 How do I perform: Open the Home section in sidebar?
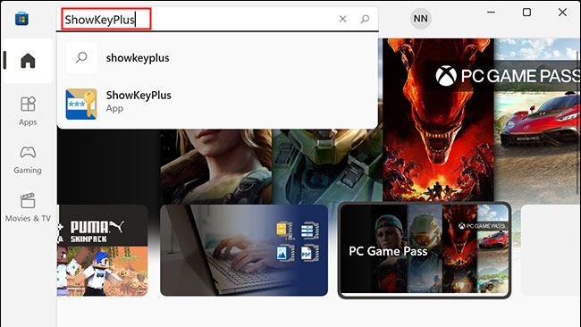click(x=28, y=61)
